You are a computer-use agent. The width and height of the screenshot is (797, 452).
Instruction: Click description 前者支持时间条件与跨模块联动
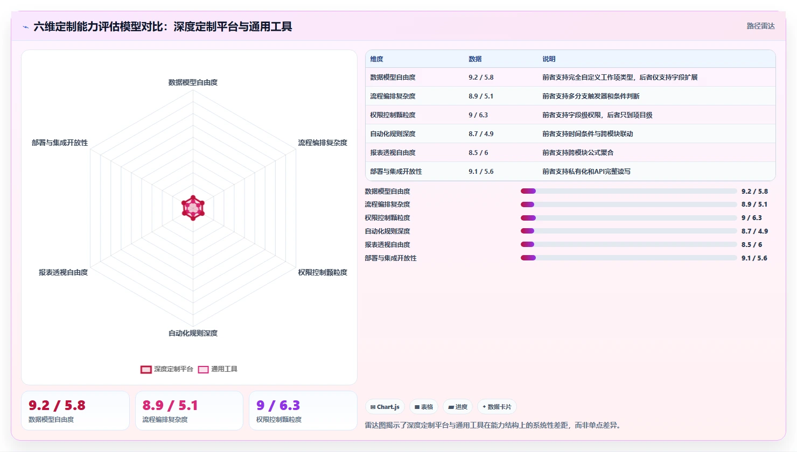(588, 134)
